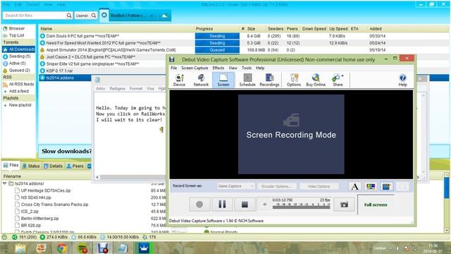This screenshot has width=451, height=254.
Task: Filter by Active (5) torrents
Action: (x=17, y=63)
